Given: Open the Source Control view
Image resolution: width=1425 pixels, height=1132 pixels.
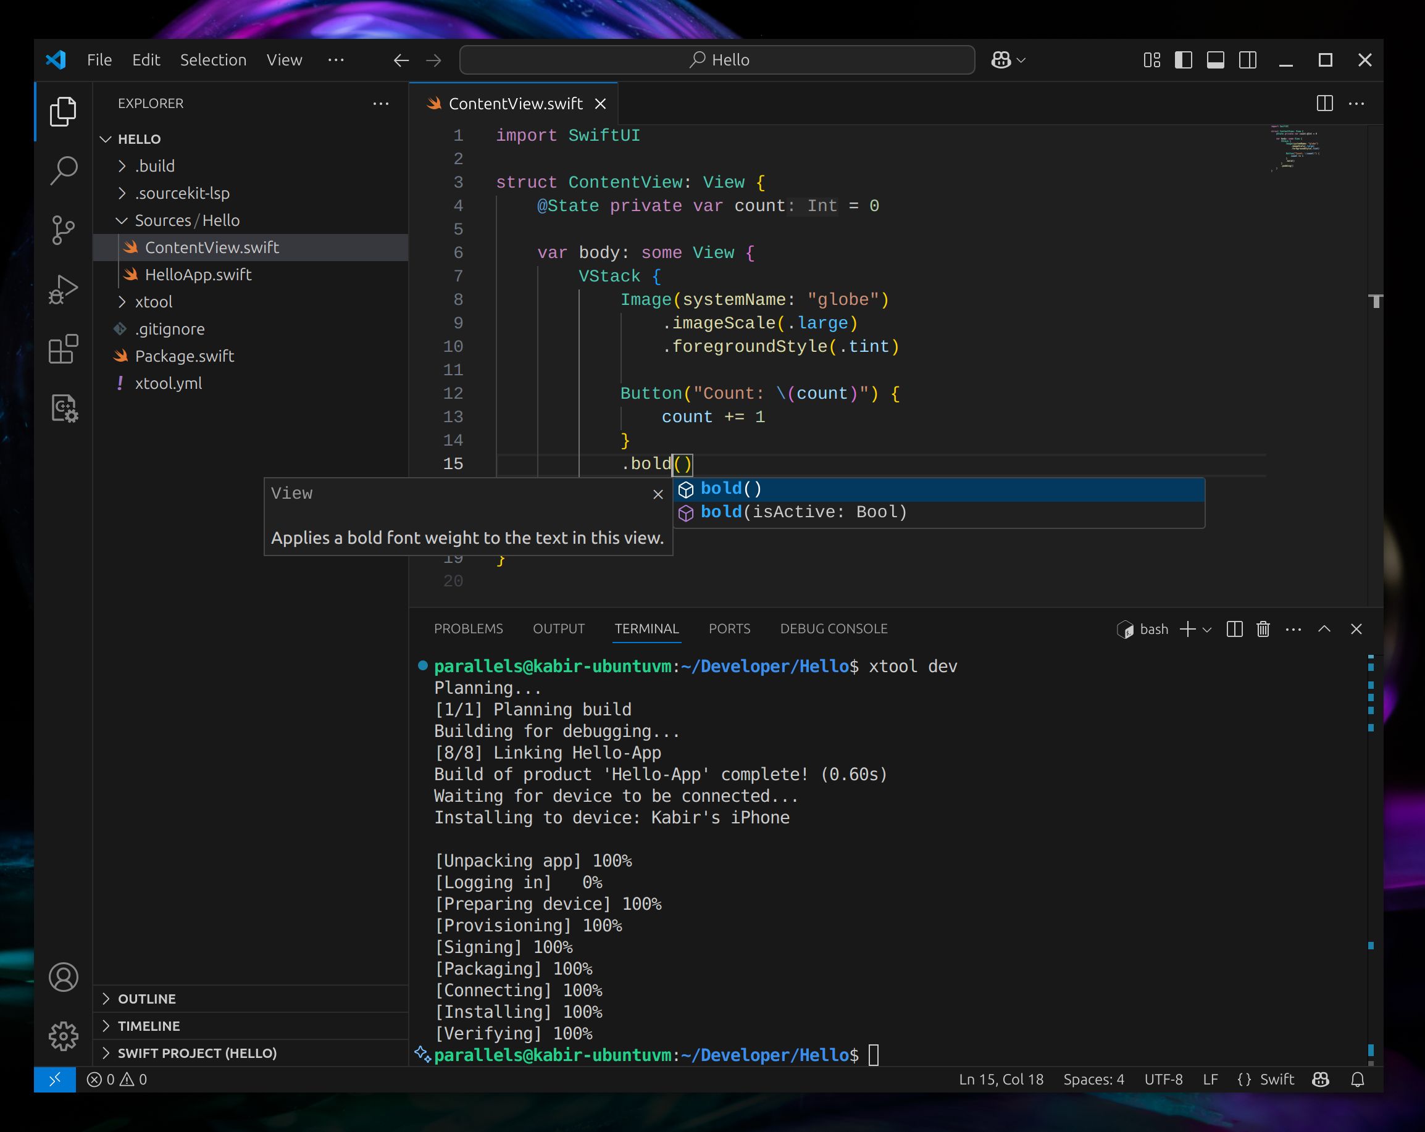Looking at the screenshot, I should coord(64,230).
